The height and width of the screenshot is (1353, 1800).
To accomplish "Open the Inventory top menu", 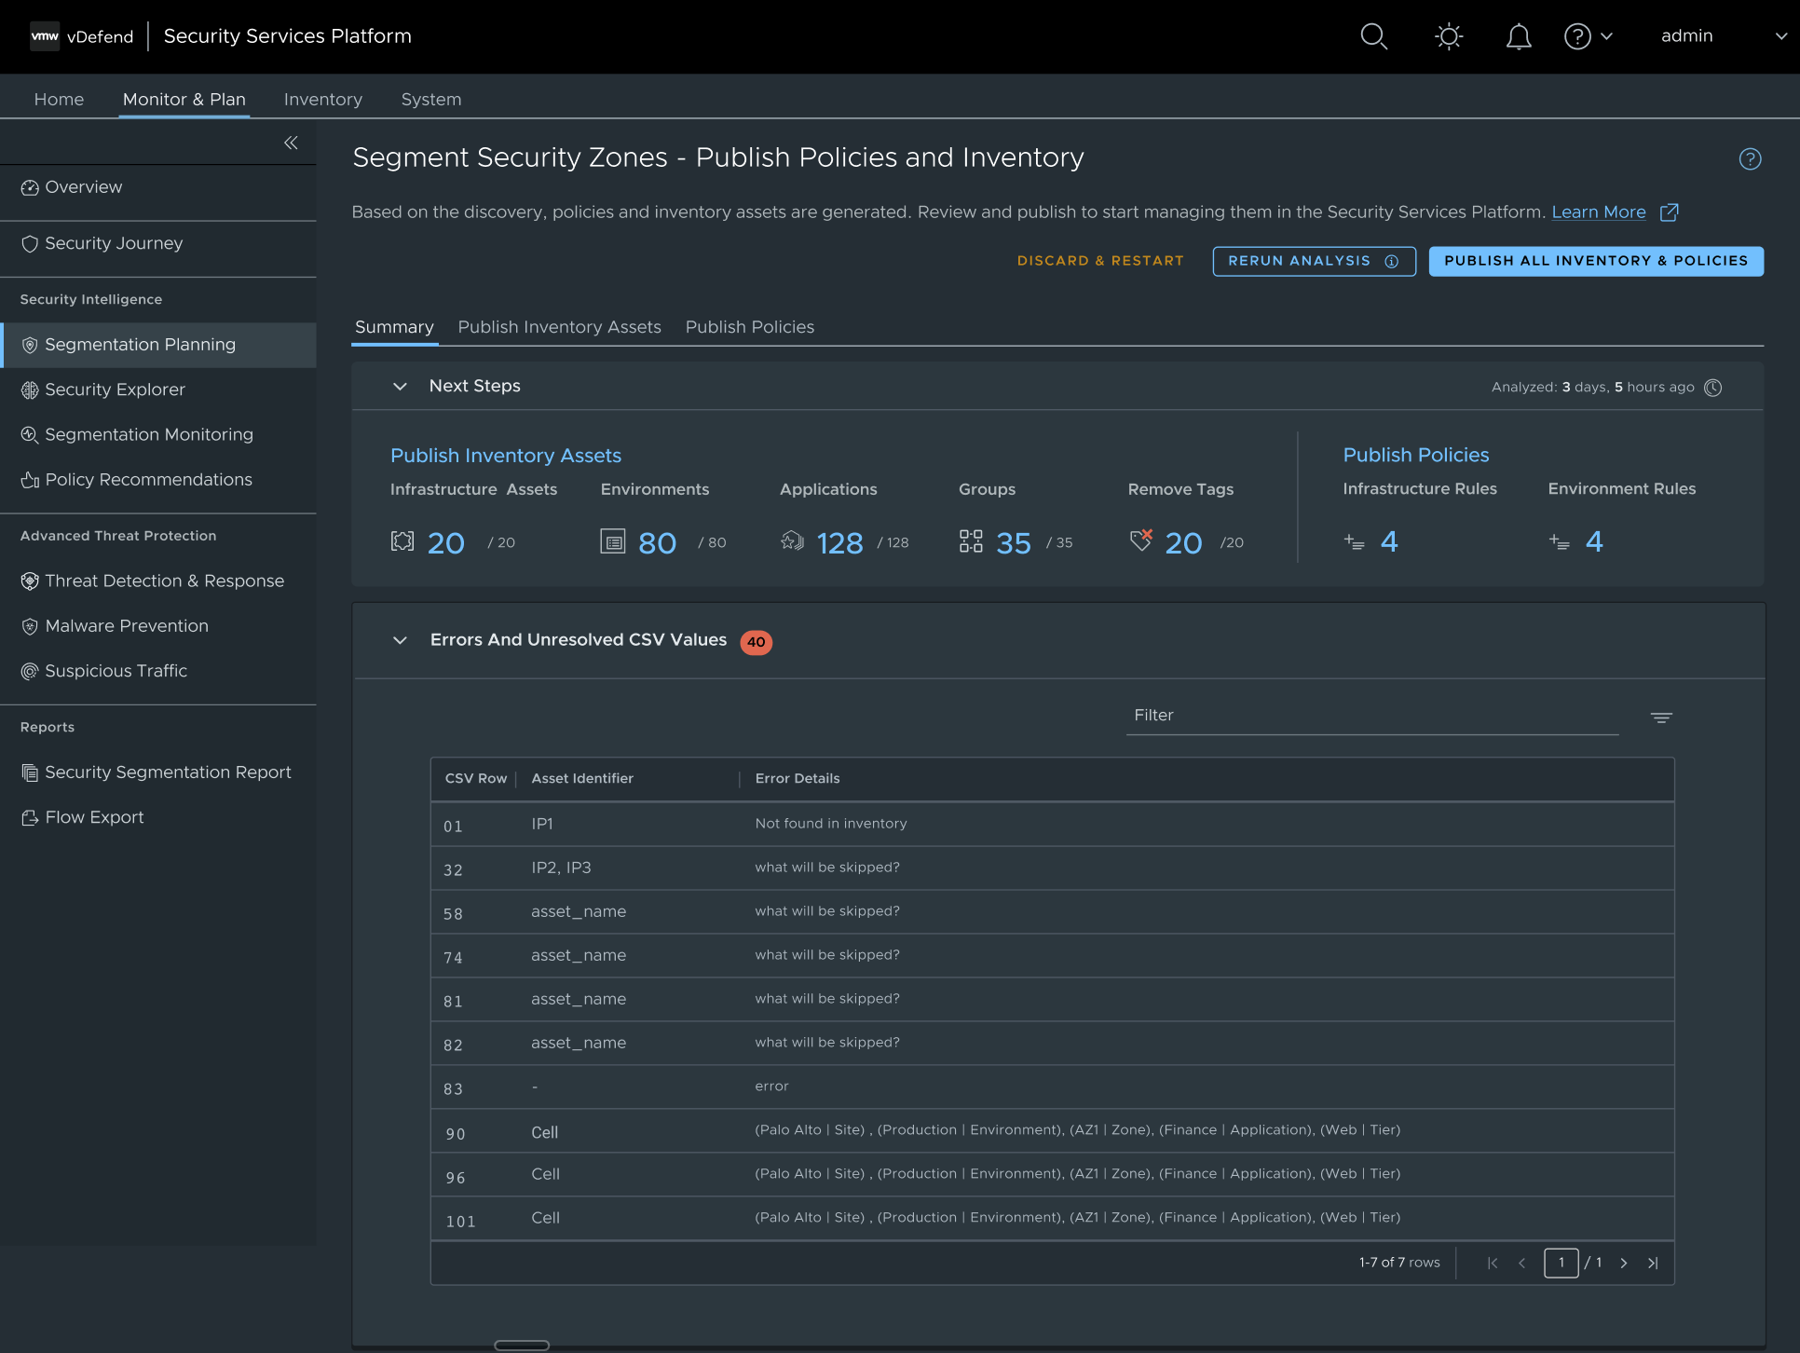I will (322, 100).
